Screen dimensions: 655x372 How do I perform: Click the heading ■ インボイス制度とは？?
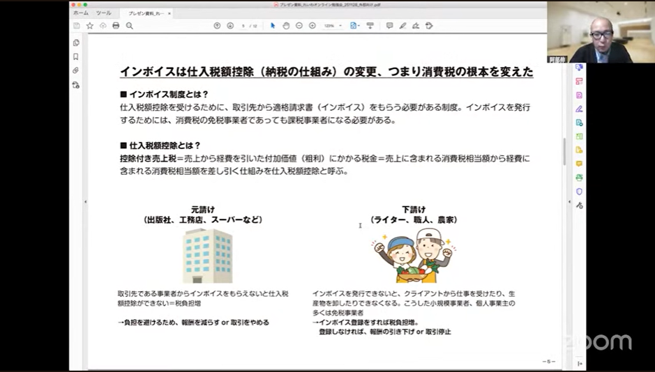coord(164,94)
